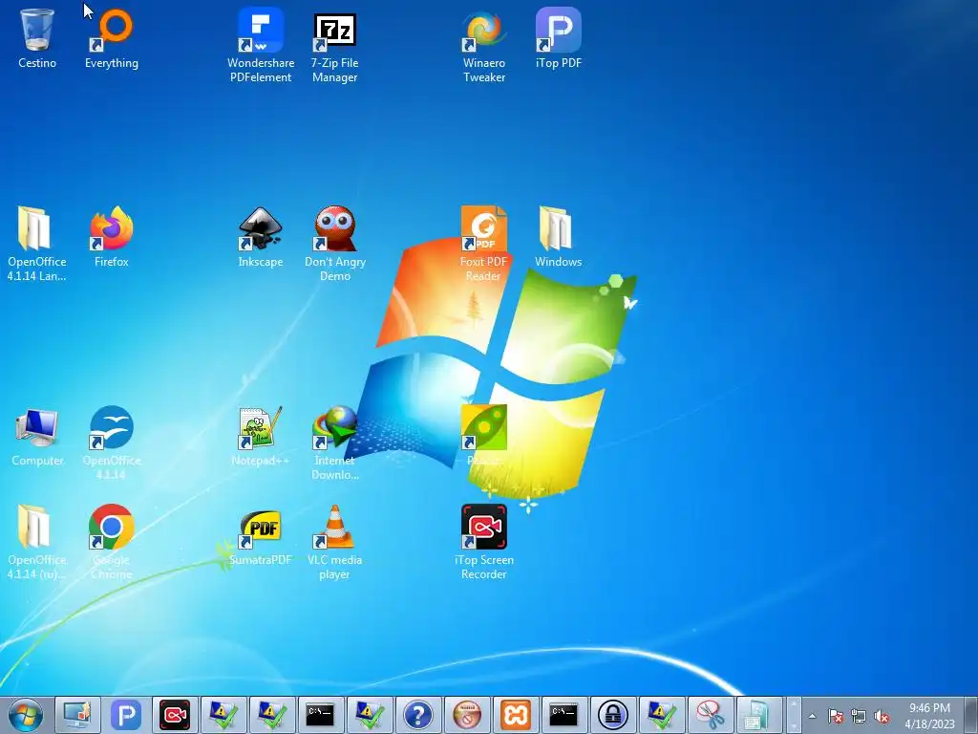Open the personalization monitor taskbar icon
This screenshot has width=978, height=734.
(78, 715)
